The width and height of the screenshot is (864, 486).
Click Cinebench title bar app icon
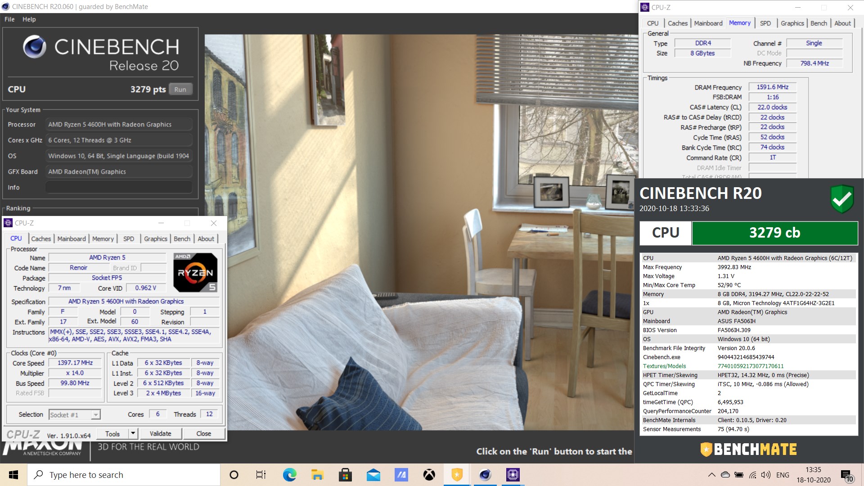5,6
